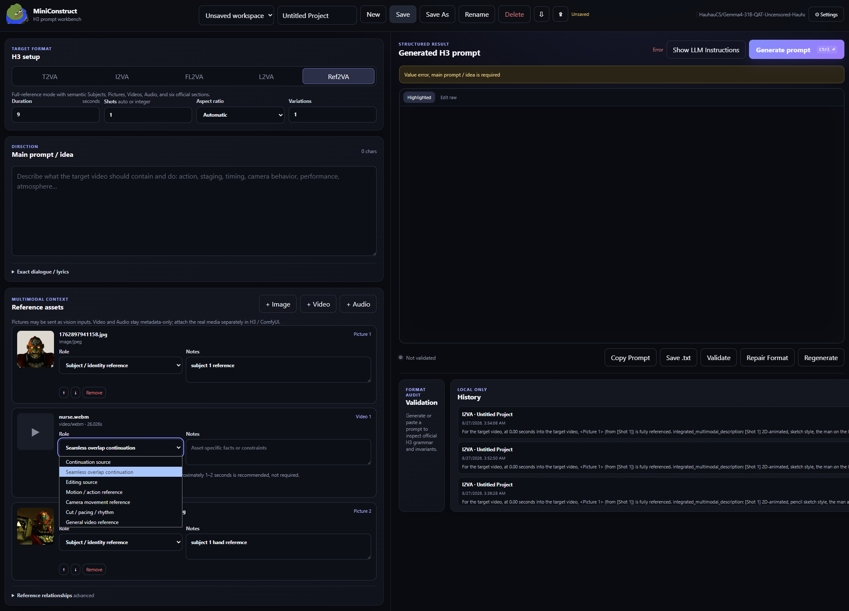Add a Video reference asset
The height and width of the screenshot is (611, 849).
pyautogui.click(x=318, y=304)
